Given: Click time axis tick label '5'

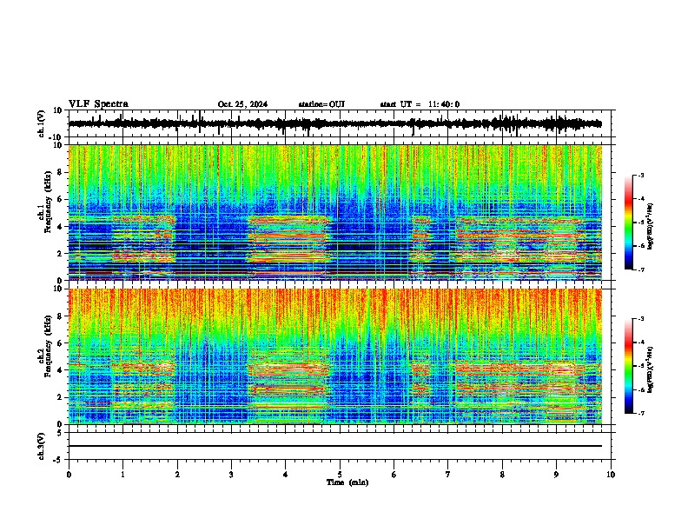Looking at the screenshot, I should tap(340, 475).
